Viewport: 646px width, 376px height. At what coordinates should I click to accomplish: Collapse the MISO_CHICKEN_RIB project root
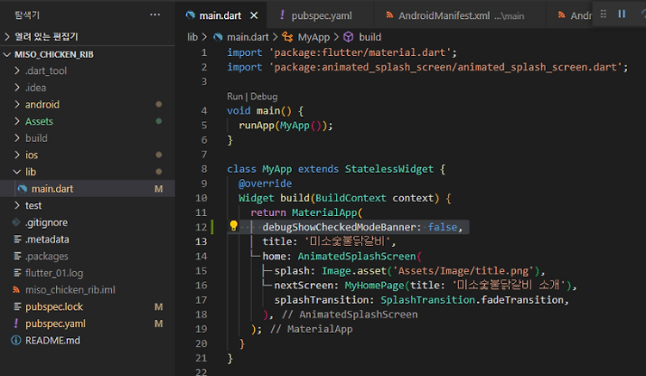[x=87, y=54]
